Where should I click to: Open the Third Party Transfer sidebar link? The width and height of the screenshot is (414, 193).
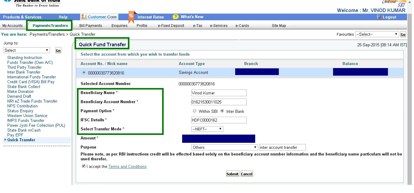click(x=24, y=67)
